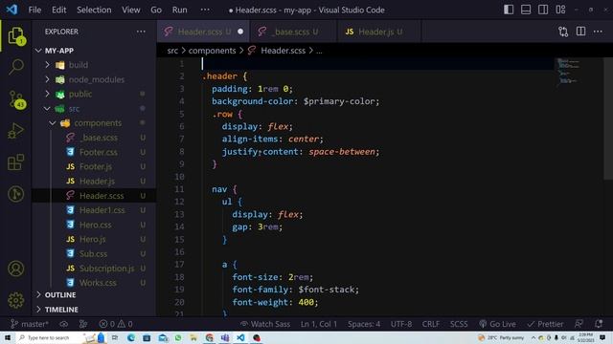Open Footer.js in the file tree
Viewport: 613px width, 344px height.
click(94, 166)
